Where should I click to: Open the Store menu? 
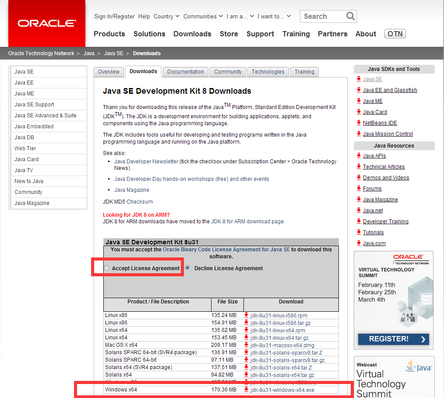point(229,34)
